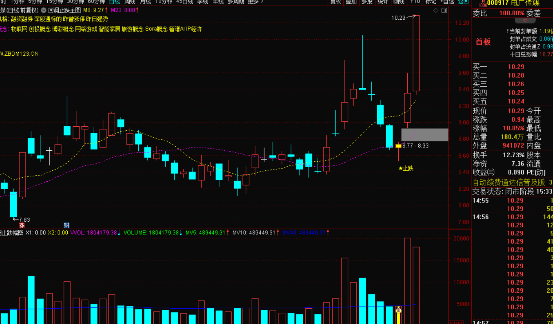Click the R1000 badge beside the stock code
Viewport: 553px width, 324px height.
(483, 3)
